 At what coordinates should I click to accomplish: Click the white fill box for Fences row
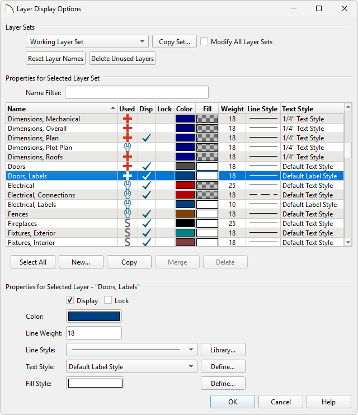[208, 214]
